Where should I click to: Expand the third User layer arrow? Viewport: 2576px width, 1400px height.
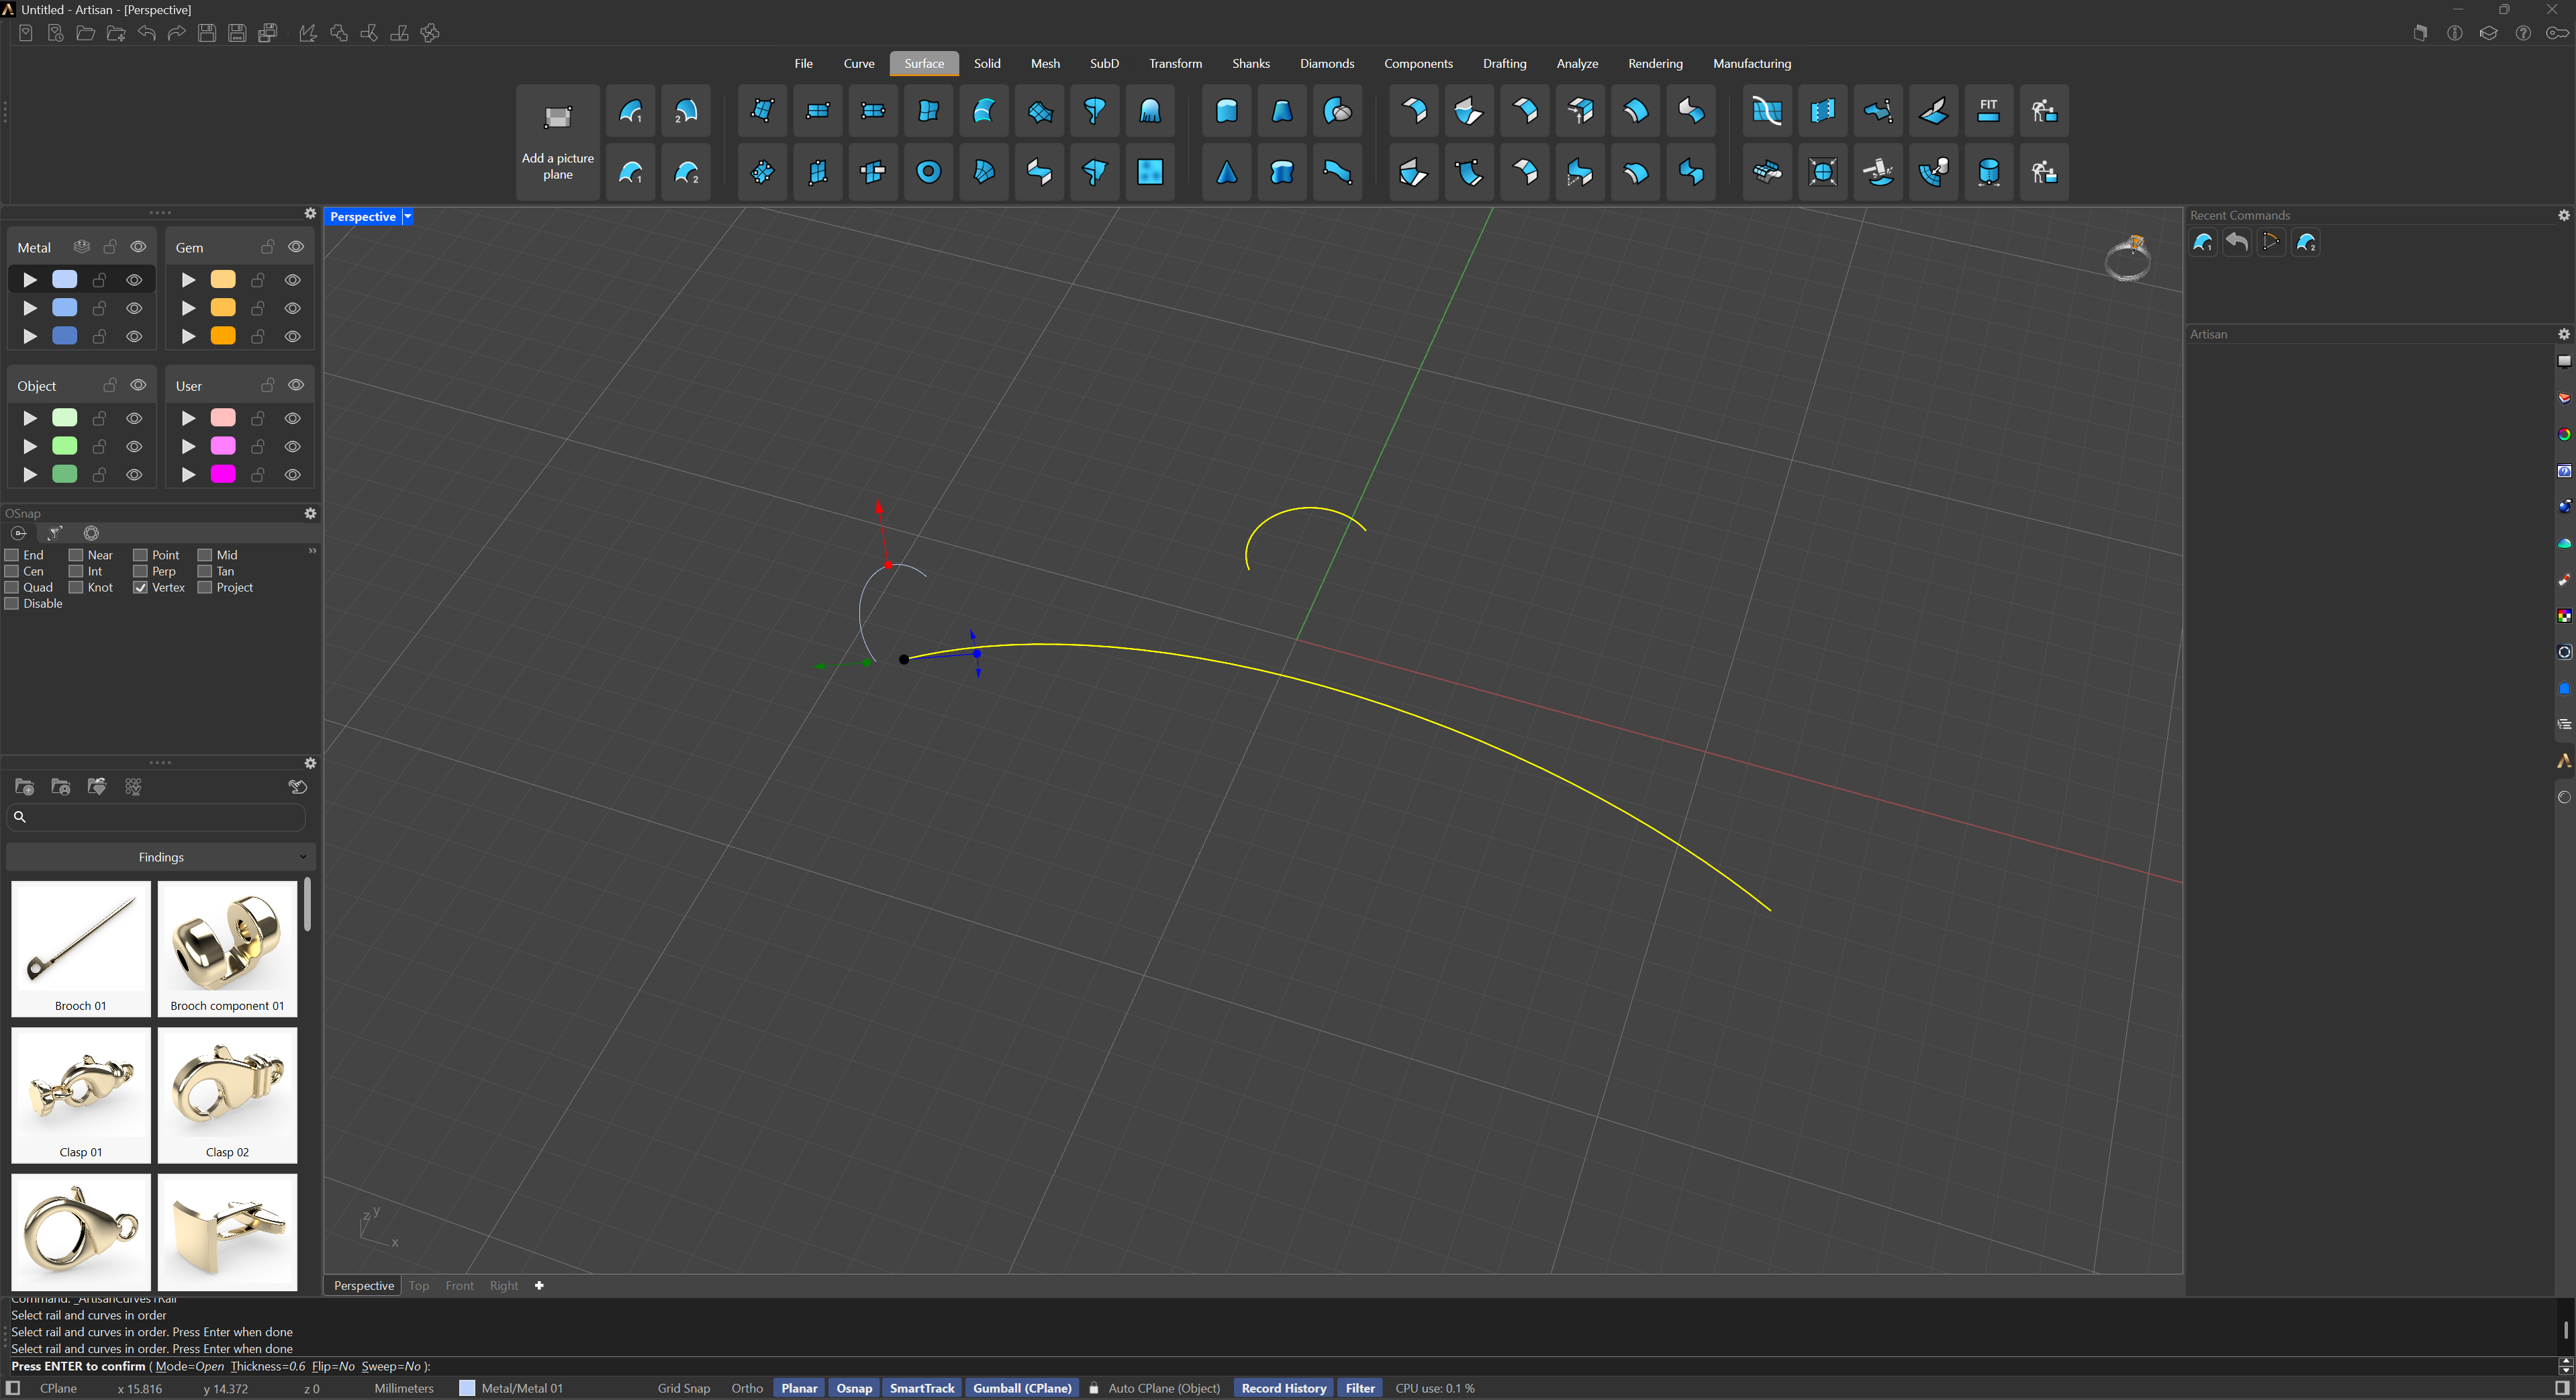click(x=188, y=474)
